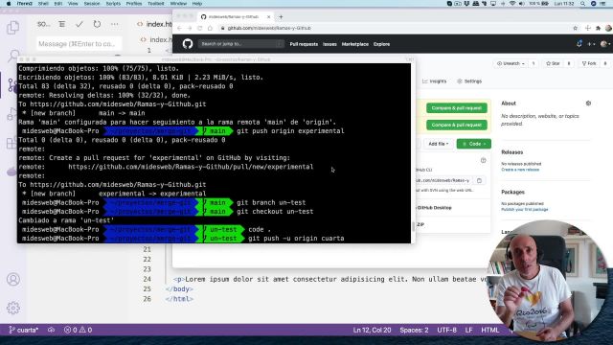Open errors and warnings count in status bar
613x345 pixels.
79,330
